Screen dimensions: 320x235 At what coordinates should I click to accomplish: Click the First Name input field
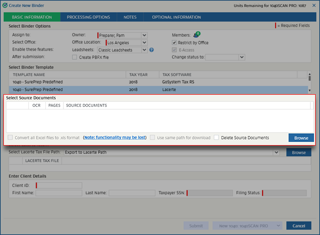[59, 193]
